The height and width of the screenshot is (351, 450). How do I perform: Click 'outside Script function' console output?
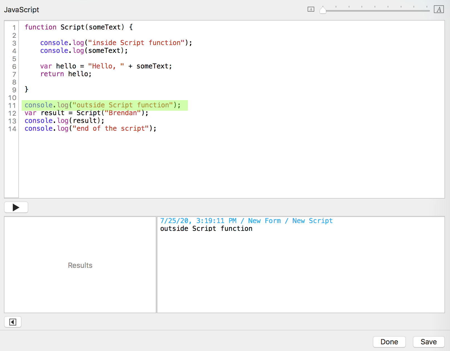click(206, 229)
